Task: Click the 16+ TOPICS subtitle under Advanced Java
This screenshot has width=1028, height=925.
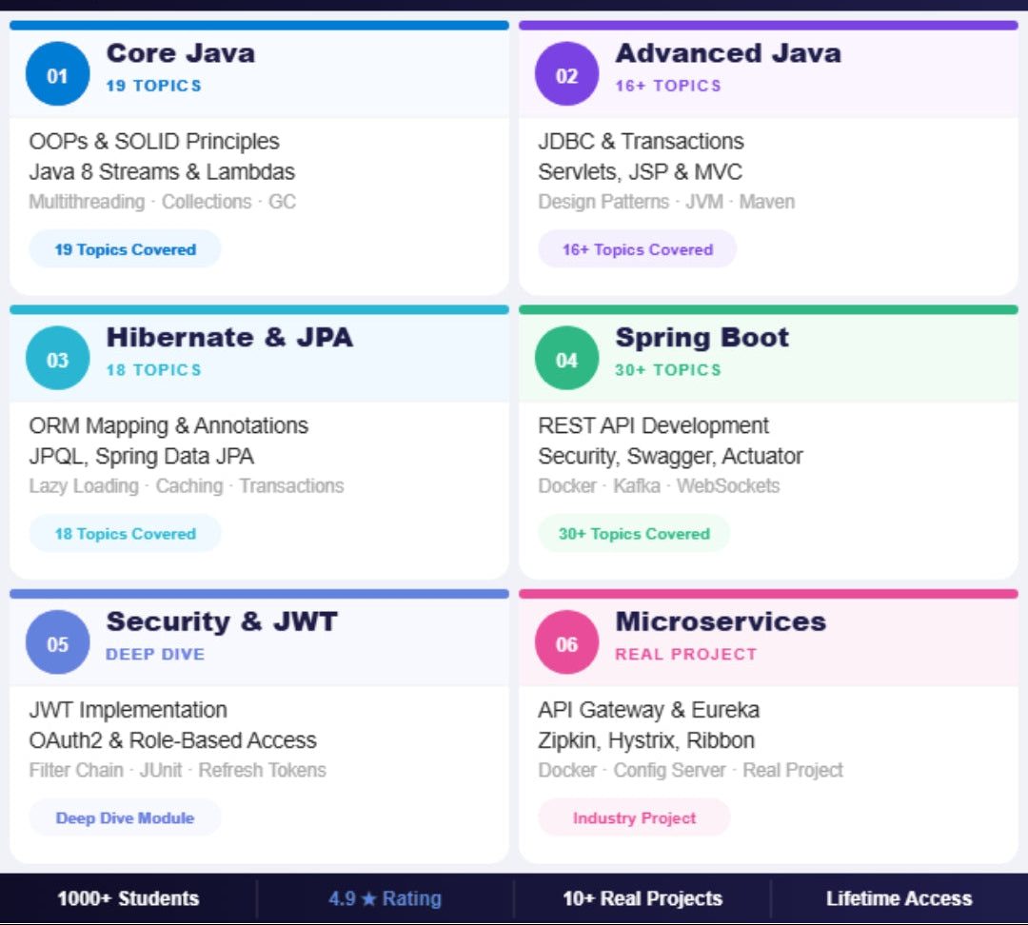Action: tap(668, 86)
